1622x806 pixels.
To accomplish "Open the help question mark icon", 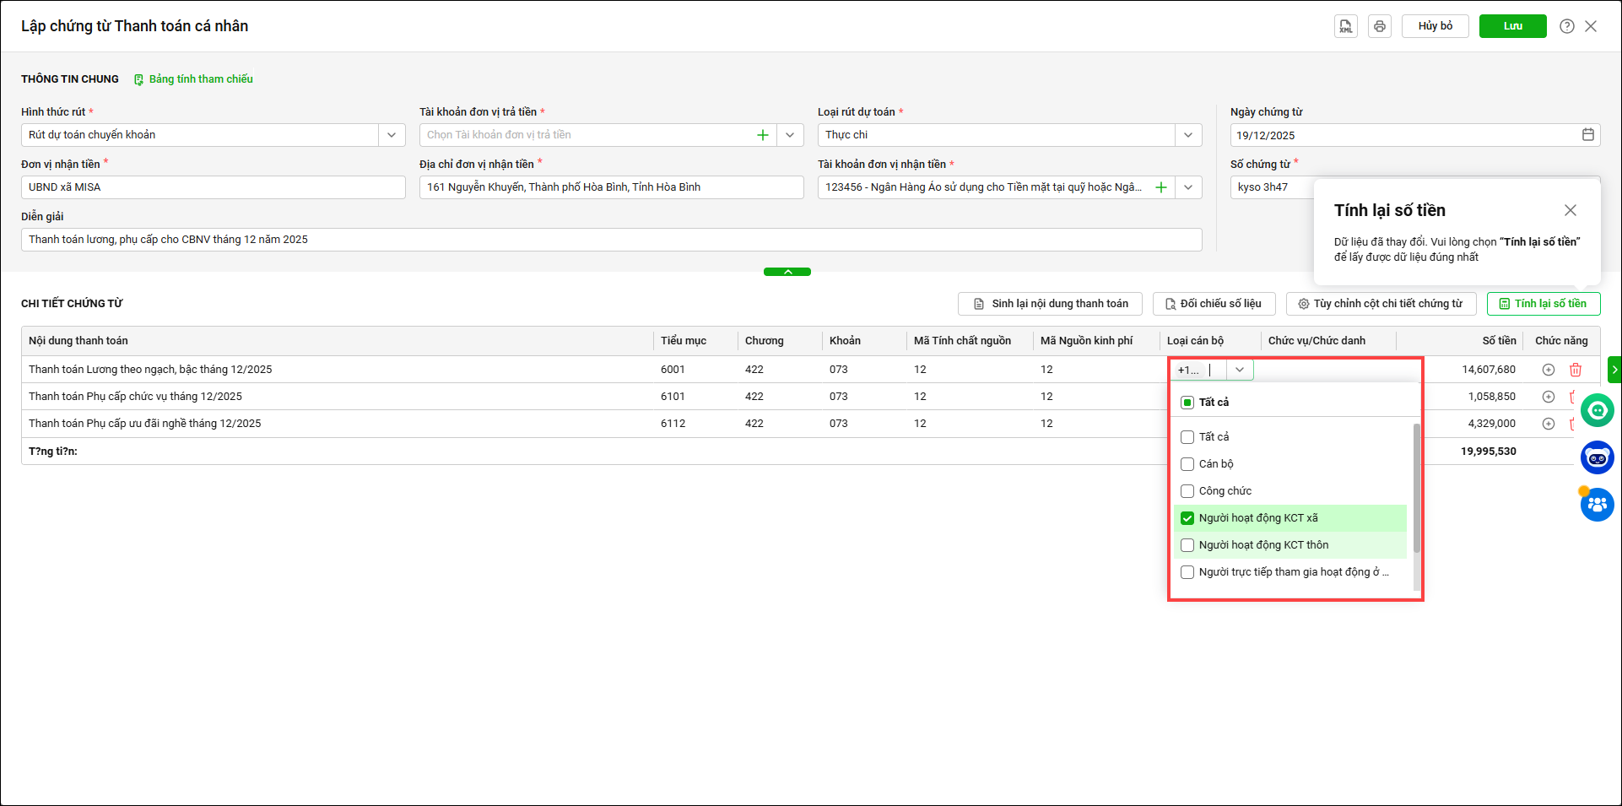I will coord(1566,26).
